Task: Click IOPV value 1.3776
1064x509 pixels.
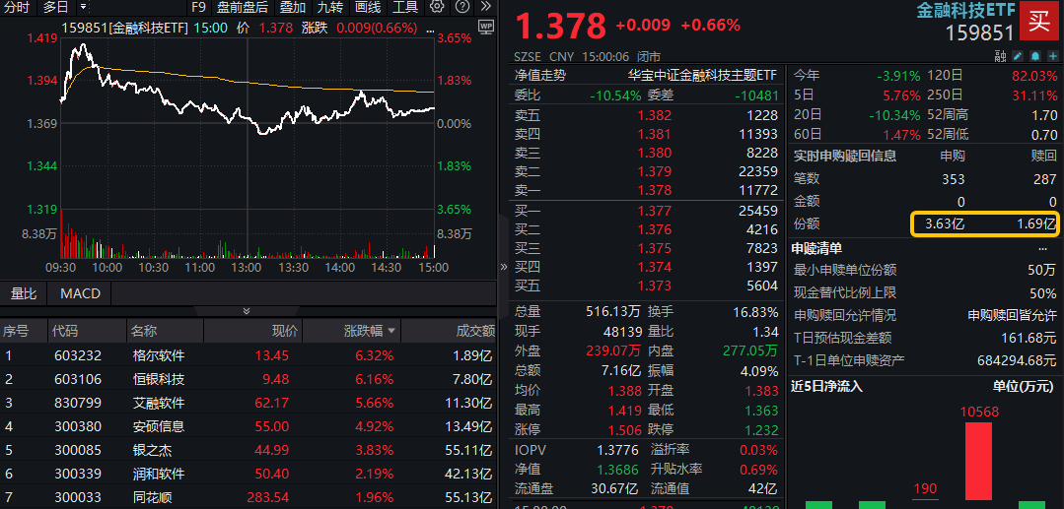Action: click(x=618, y=449)
